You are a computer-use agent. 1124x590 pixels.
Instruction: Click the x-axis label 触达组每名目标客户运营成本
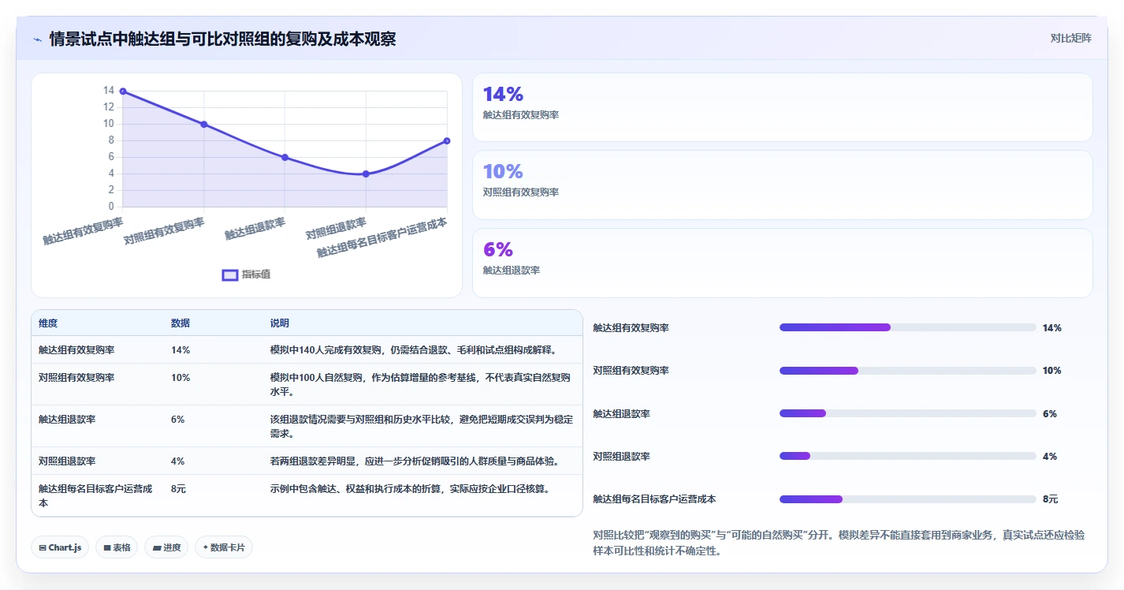click(383, 237)
